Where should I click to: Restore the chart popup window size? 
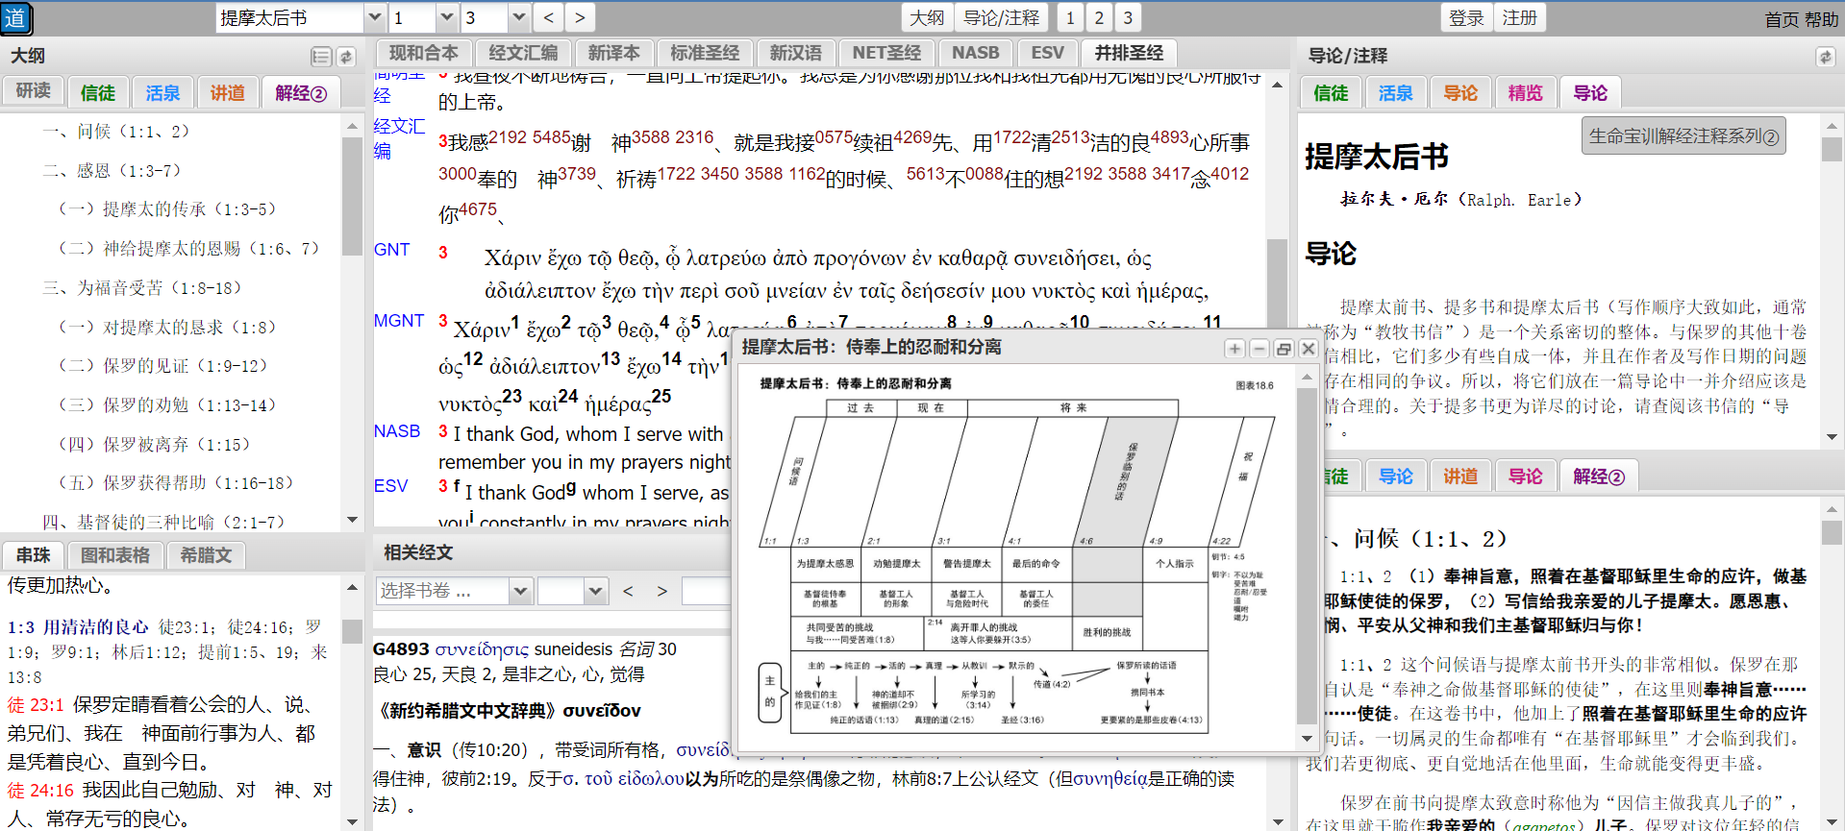[x=1284, y=349]
